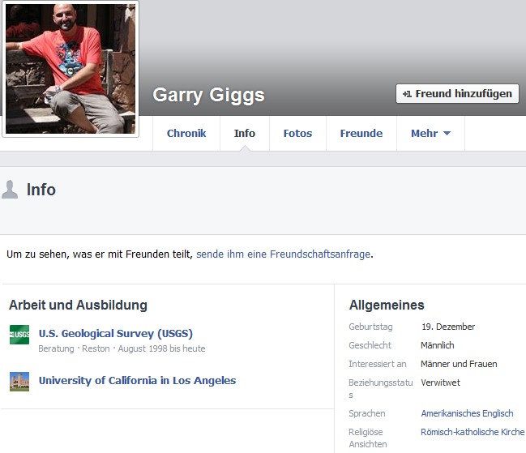Click the Männlich gender value
Viewport: 526px width, 453px height.
click(x=438, y=345)
